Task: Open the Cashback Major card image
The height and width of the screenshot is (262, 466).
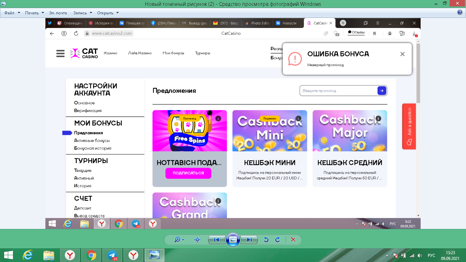Action: [350, 131]
